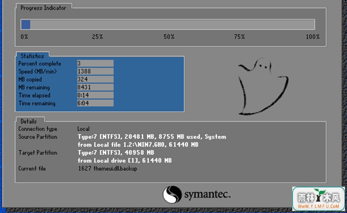The height and width of the screenshot is (213, 347).
Task: Click the '0%' progress scale label
Action: coord(24,37)
